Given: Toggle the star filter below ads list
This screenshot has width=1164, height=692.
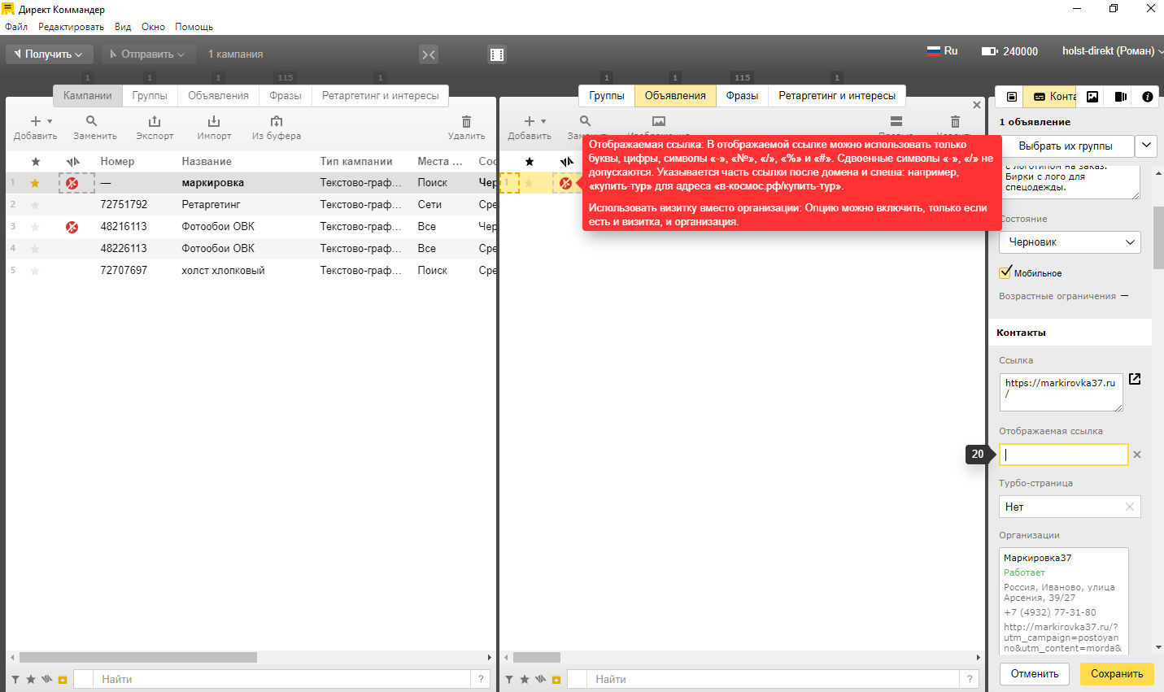Looking at the screenshot, I should click(525, 679).
